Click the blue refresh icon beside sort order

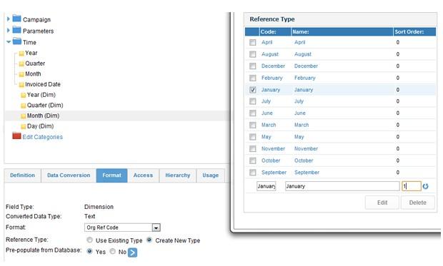425,186
